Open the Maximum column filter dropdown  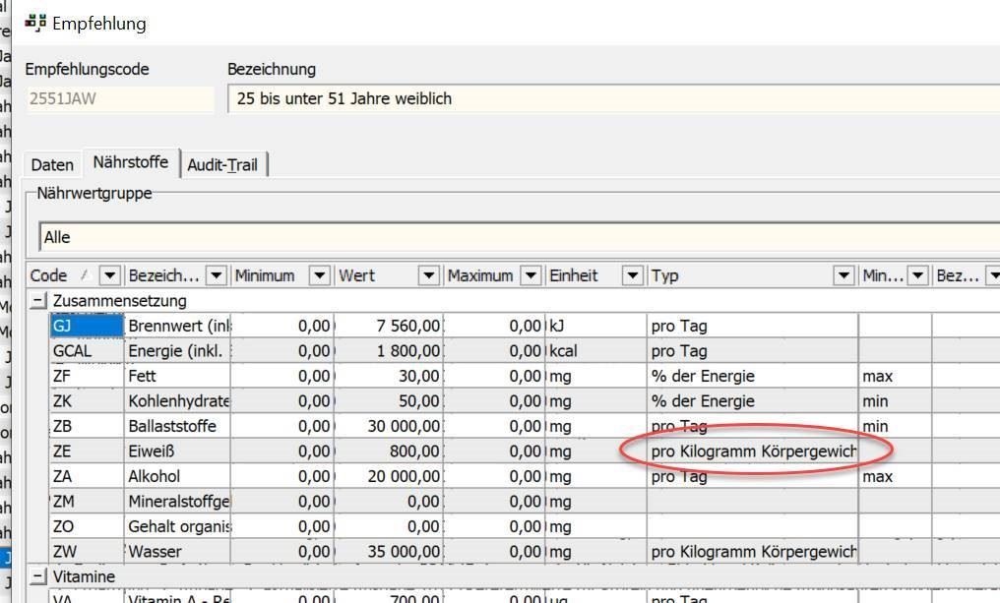point(531,276)
